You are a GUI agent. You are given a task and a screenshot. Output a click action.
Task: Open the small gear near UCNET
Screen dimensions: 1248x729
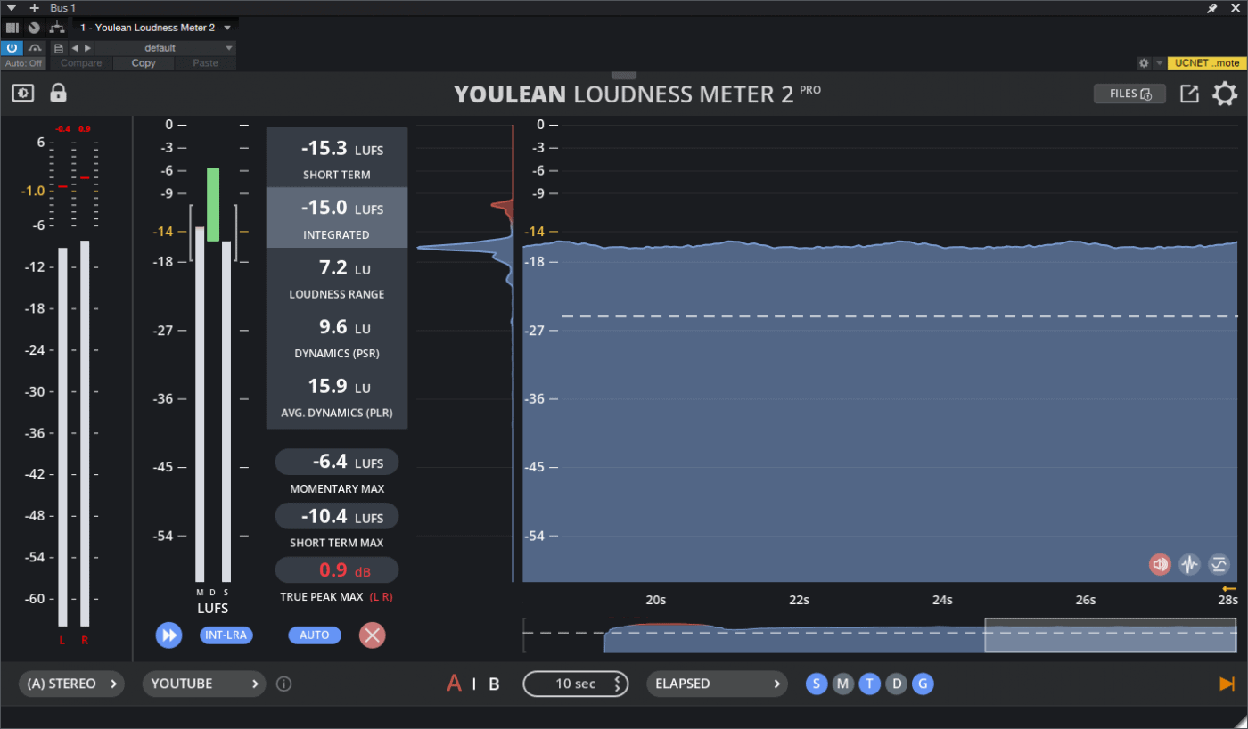click(1144, 63)
